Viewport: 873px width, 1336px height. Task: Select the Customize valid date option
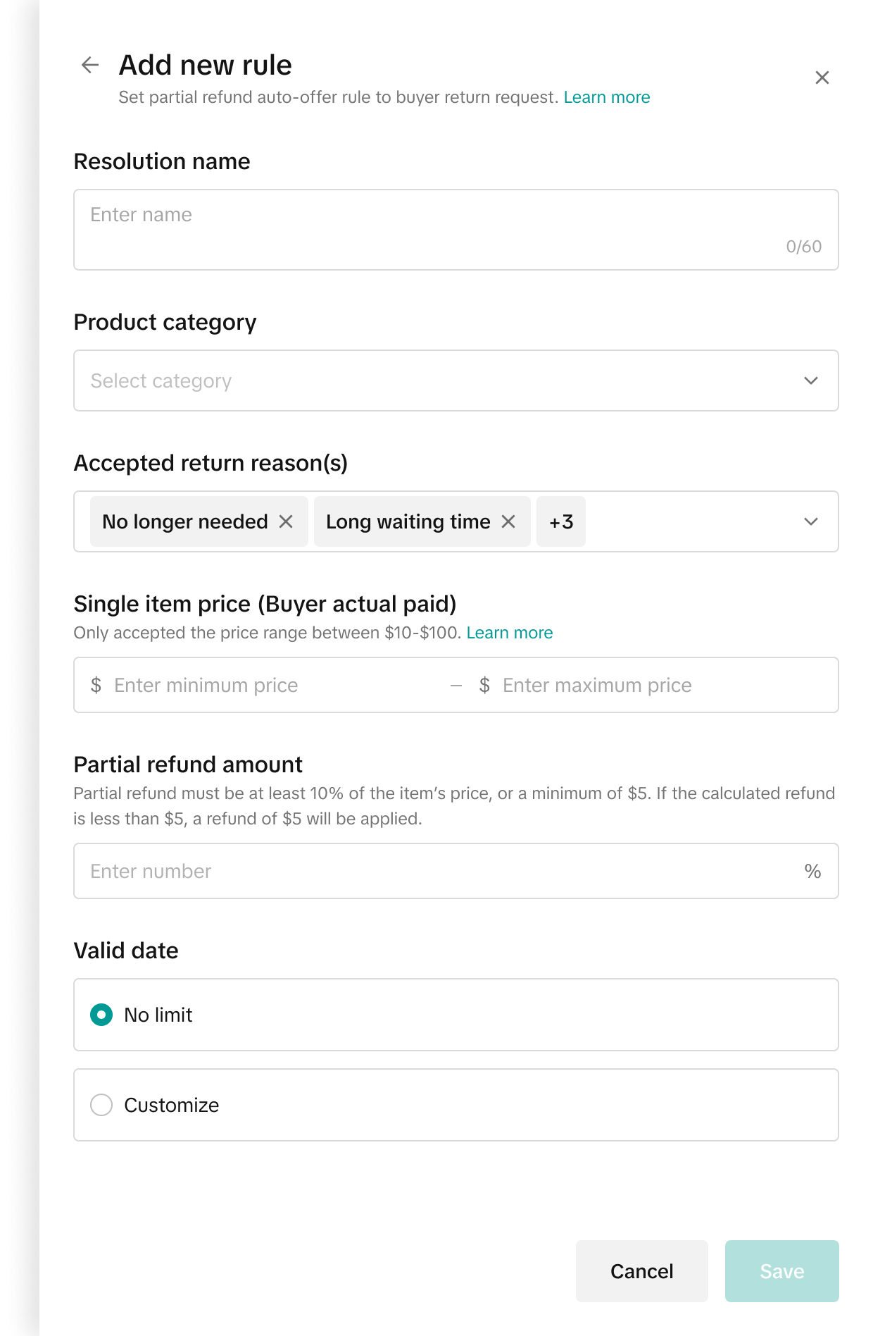pyautogui.click(x=101, y=1105)
